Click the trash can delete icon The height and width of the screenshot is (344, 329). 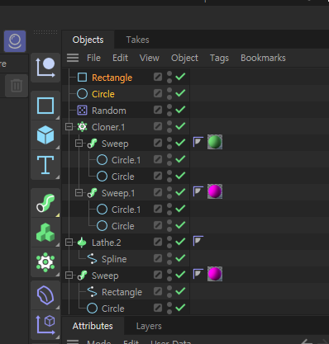coord(17,86)
